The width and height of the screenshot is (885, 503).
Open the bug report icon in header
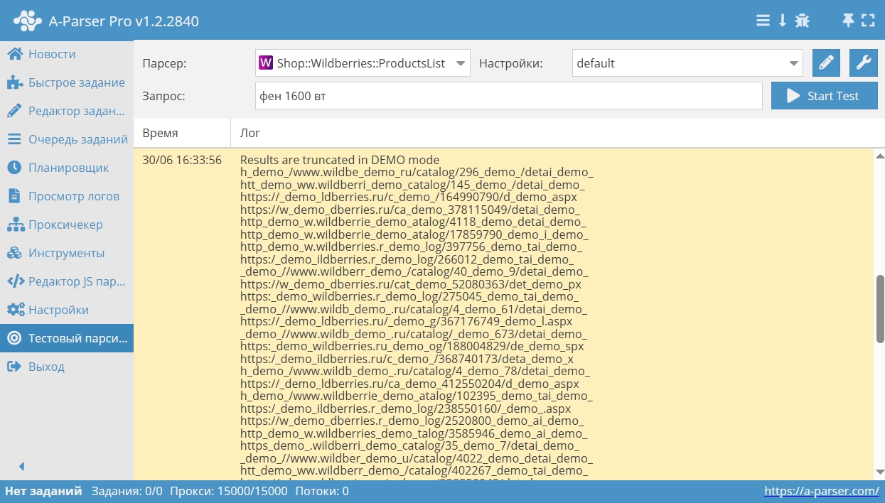click(802, 21)
